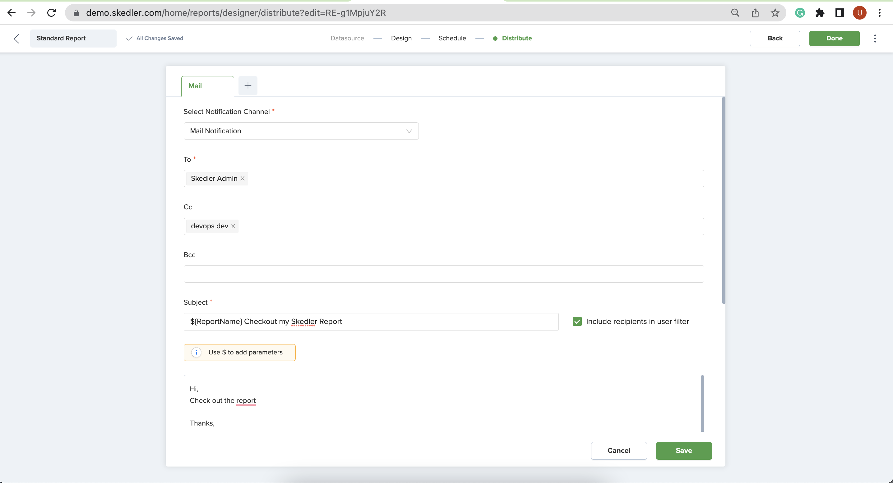Go to the Design step
Image resolution: width=893 pixels, height=483 pixels.
[x=401, y=39]
